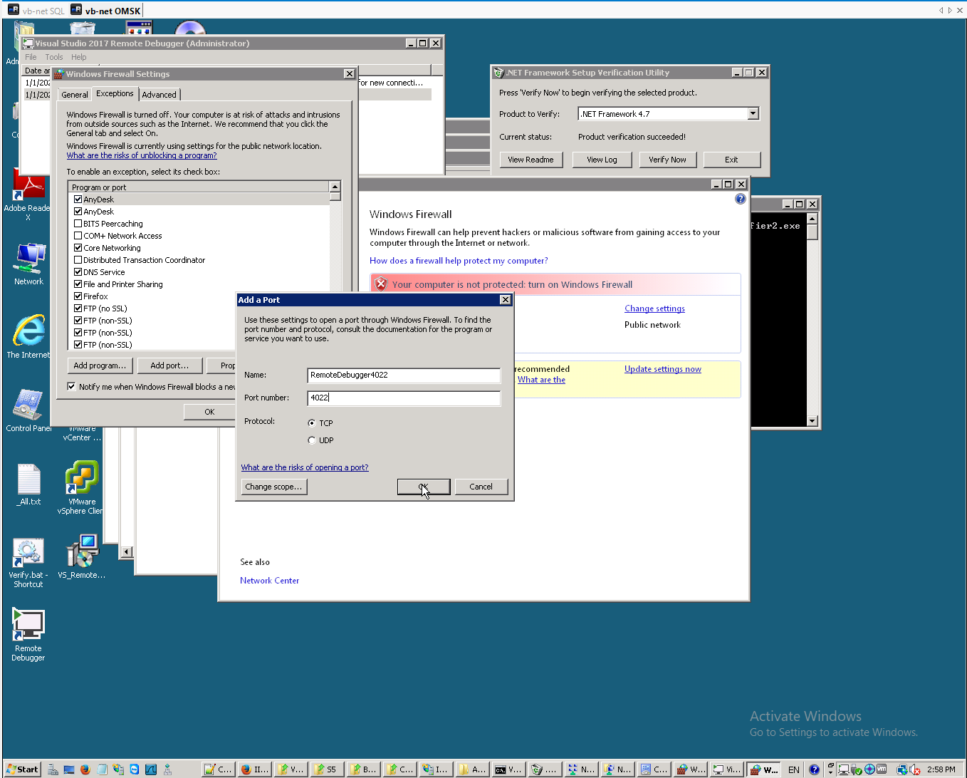The width and height of the screenshot is (967, 778).
Task: Toggle the BITS Peercaching exception checkbox
Action: click(78, 224)
